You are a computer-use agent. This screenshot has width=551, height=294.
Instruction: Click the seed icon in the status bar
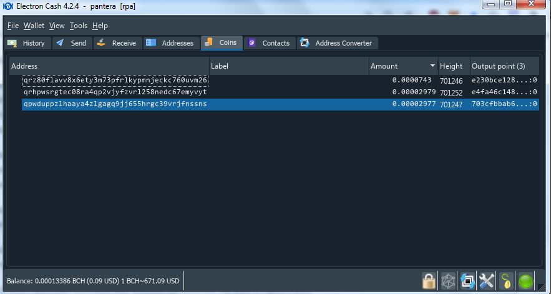(x=506, y=282)
